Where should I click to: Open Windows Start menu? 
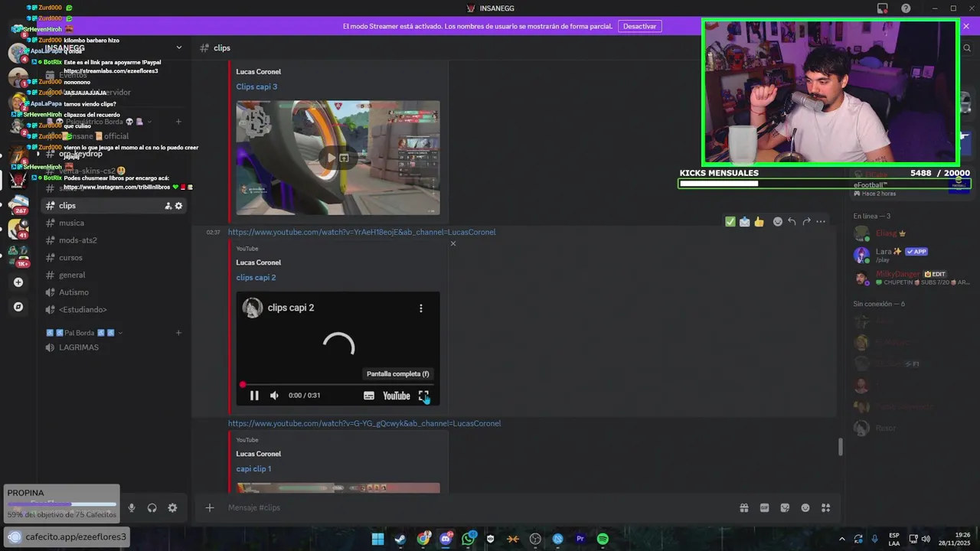[377, 539]
